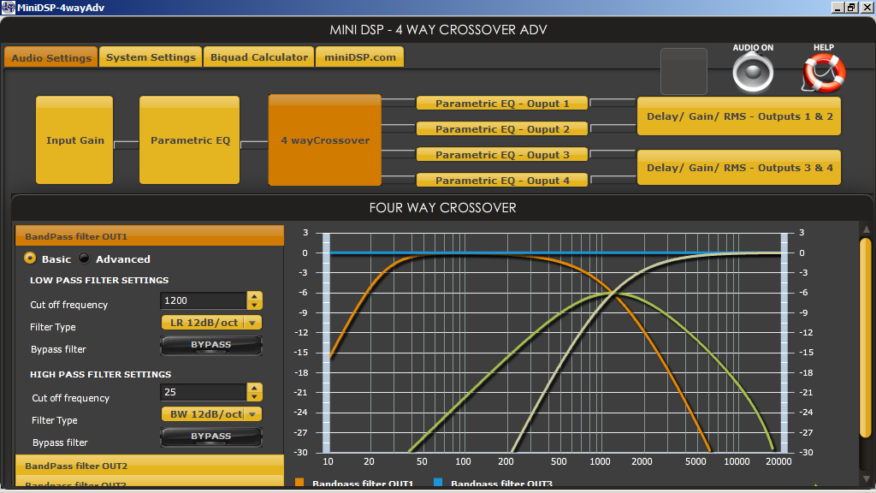The width and height of the screenshot is (876, 493).
Task: Click the scrollbar up arrow of crossover panel
Action: pos(866,229)
